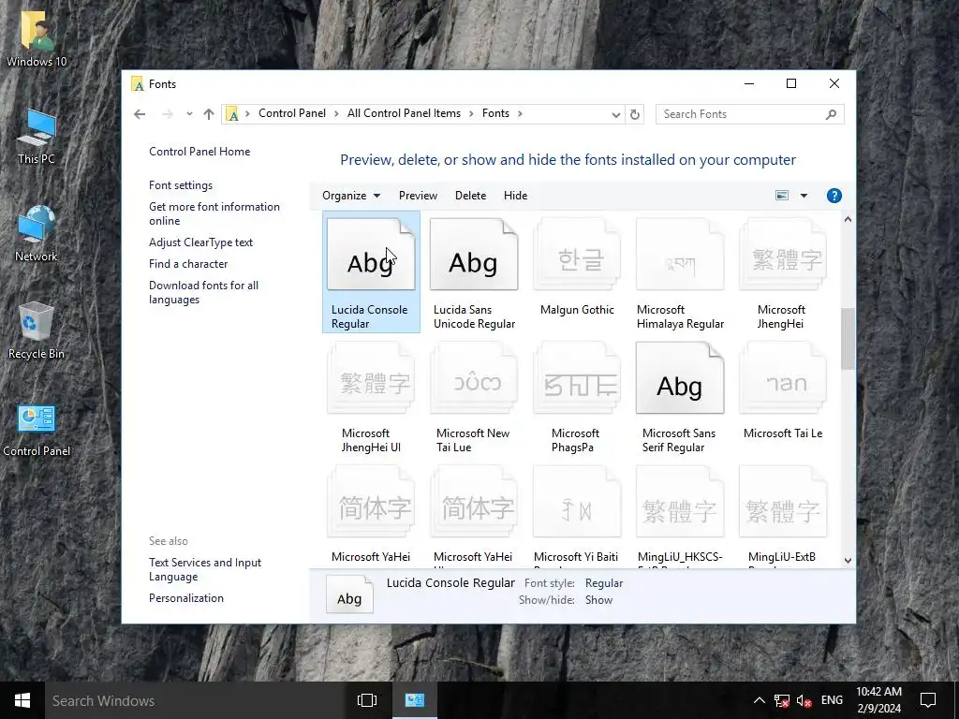The width and height of the screenshot is (959, 719).
Task: Click the Control Panel breadcrumb
Action: click(x=292, y=113)
